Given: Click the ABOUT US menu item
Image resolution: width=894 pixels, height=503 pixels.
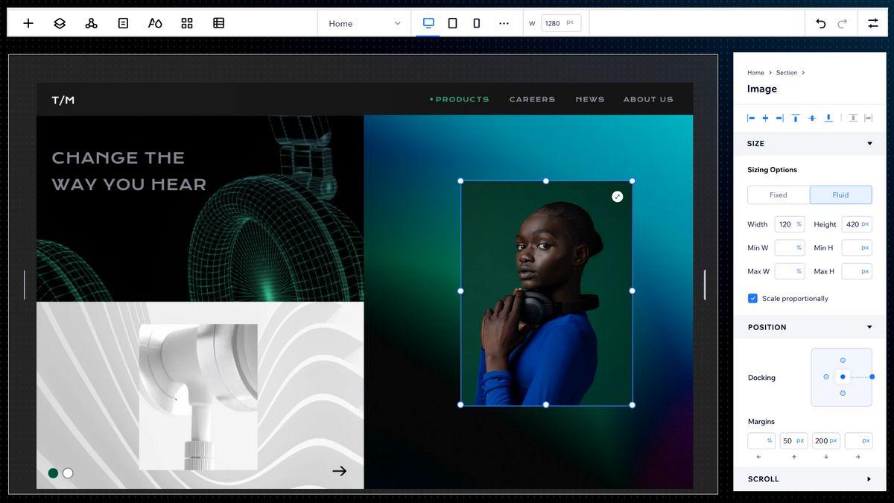Looking at the screenshot, I should pos(647,99).
